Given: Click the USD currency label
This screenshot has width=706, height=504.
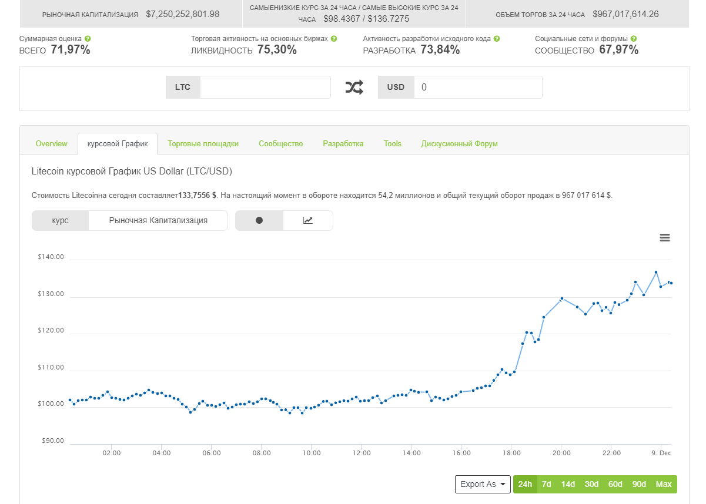Looking at the screenshot, I should (396, 88).
